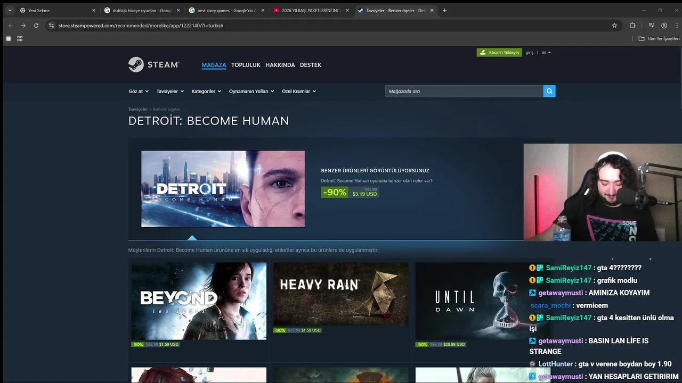The height and width of the screenshot is (383, 682).
Task: Close the 2026 YILBAŞI PAKETLERİNİ tab
Action: [347, 10]
